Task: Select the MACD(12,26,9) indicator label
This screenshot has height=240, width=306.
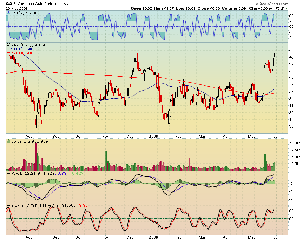Action: click(x=26, y=174)
